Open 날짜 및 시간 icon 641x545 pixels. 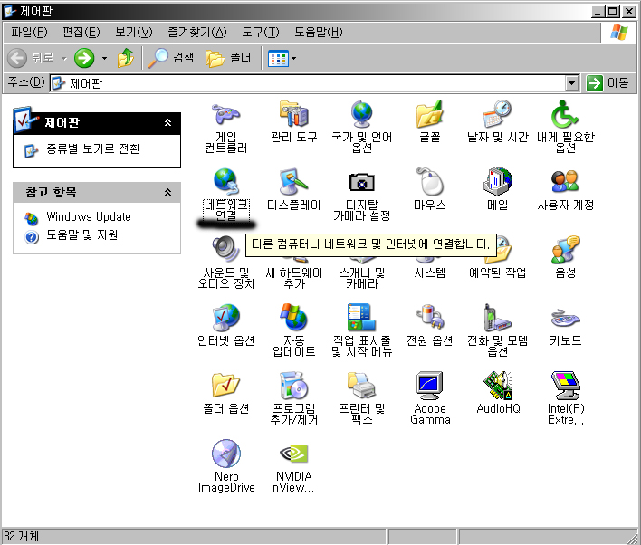pyautogui.click(x=498, y=114)
